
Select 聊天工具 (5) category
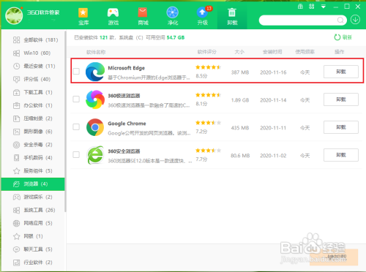tap(33, 249)
